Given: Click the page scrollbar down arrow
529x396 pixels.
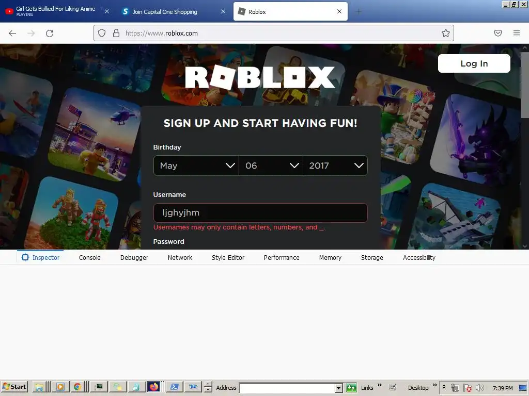Looking at the screenshot, I should click(x=525, y=246).
